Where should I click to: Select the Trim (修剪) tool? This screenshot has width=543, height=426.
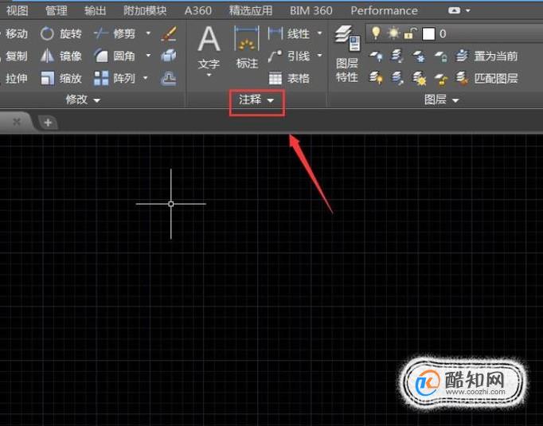(115, 33)
